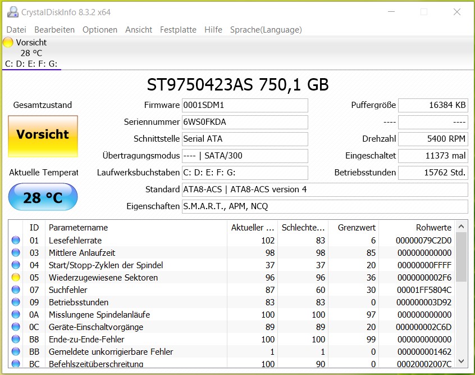Viewport: 475px width, 375px height.
Task: Select the Mittlere Anlaufzeit row name
Action: coord(82,253)
